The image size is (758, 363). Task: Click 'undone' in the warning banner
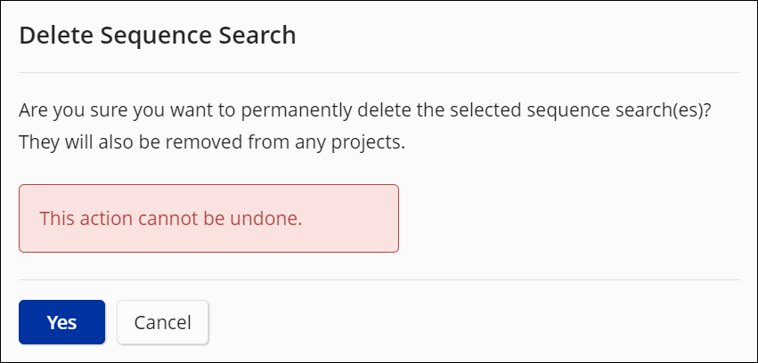point(272,218)
